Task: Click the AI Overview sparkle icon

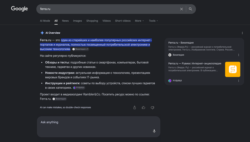Action: (x=42, y=33)
